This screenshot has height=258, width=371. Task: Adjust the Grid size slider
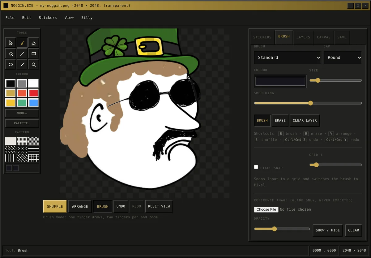(335, 165)
